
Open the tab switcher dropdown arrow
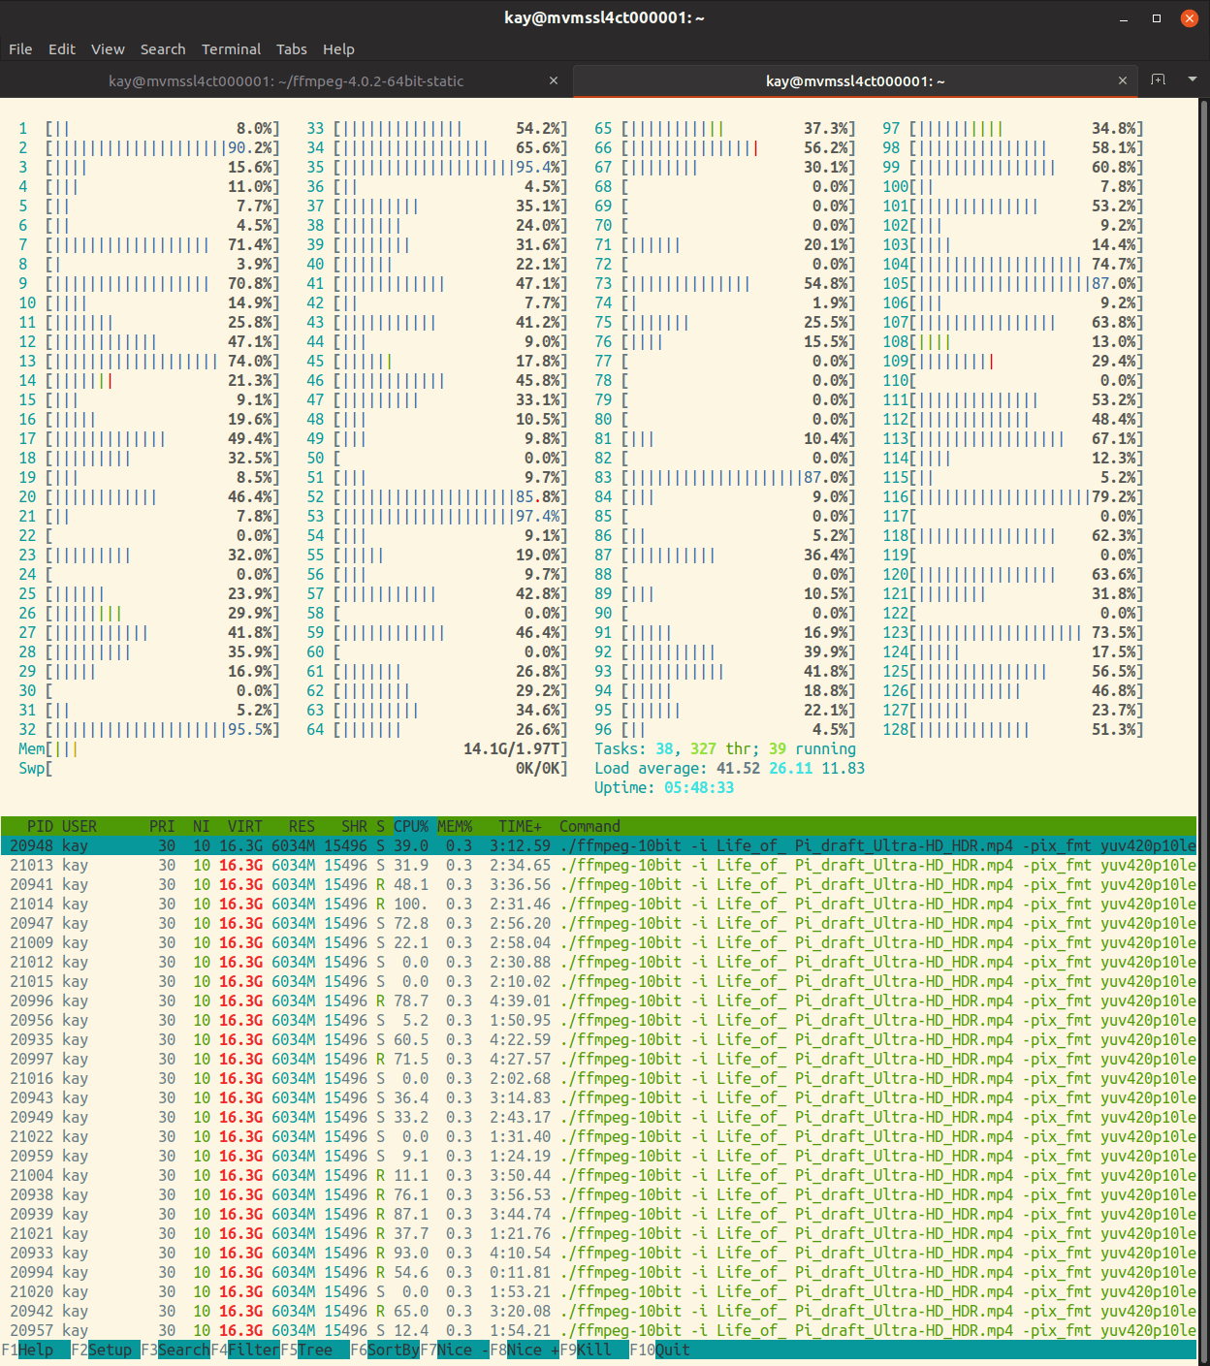coord(1192,80)
